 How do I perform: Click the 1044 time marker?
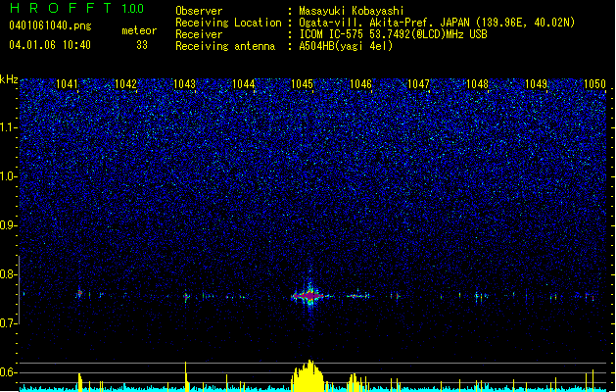(243, 83)
